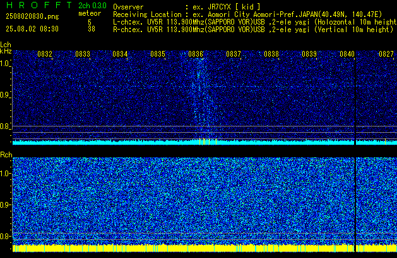
Task: Click the HROFFT title text
Action: tap(39, 5)
